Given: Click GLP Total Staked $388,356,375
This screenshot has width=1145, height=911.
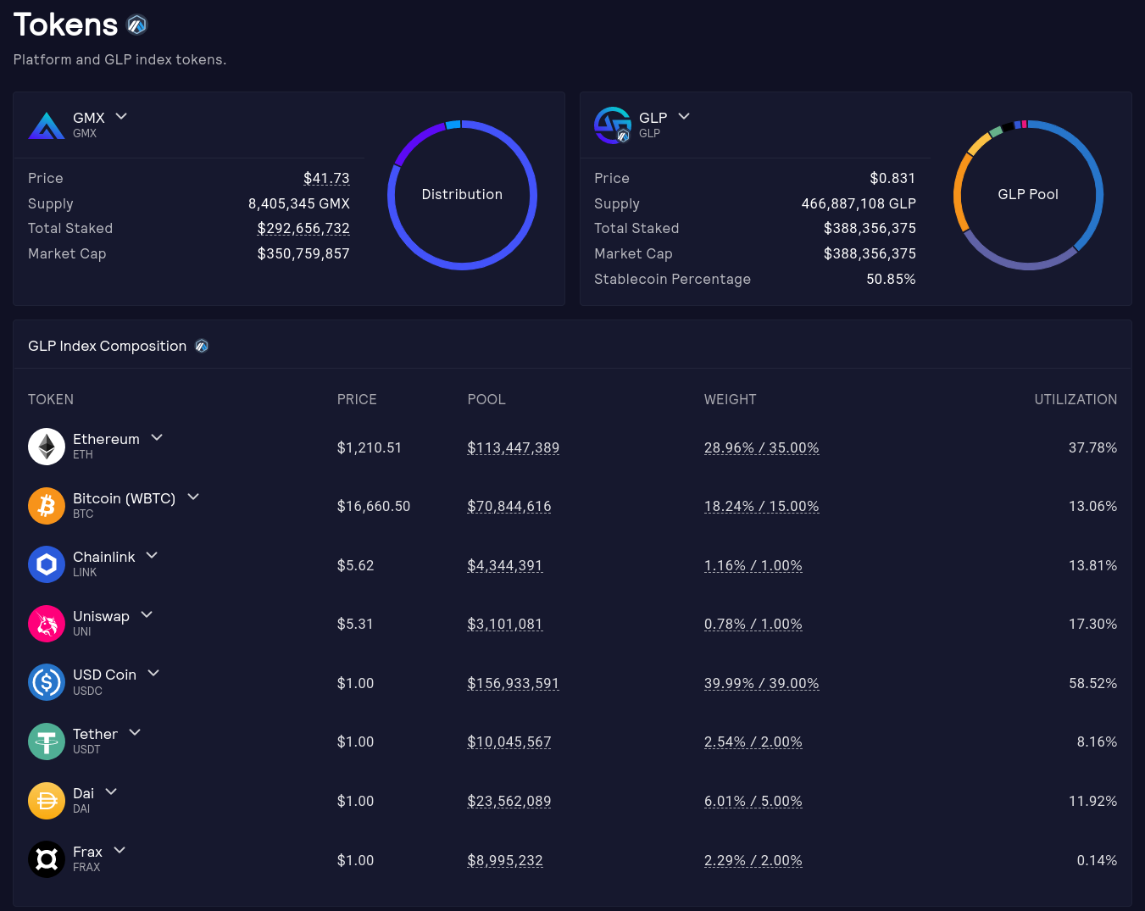Looking at the screenshot, I should point(870,228).
